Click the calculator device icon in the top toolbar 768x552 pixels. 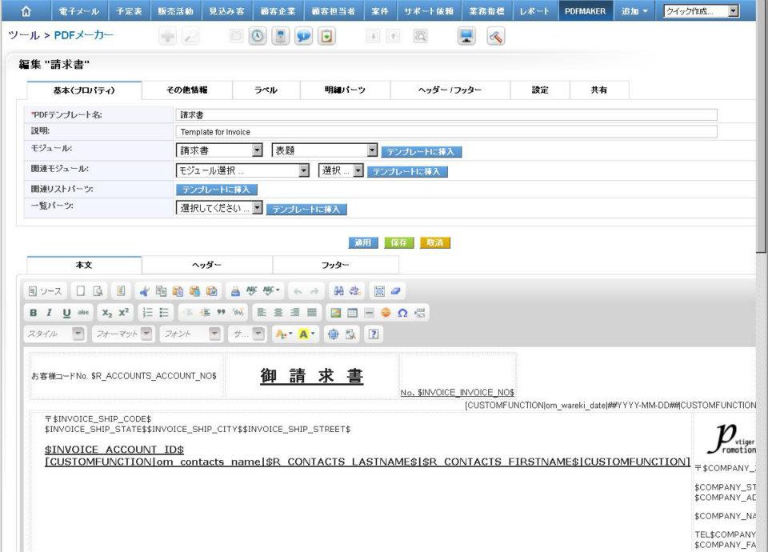281,36
